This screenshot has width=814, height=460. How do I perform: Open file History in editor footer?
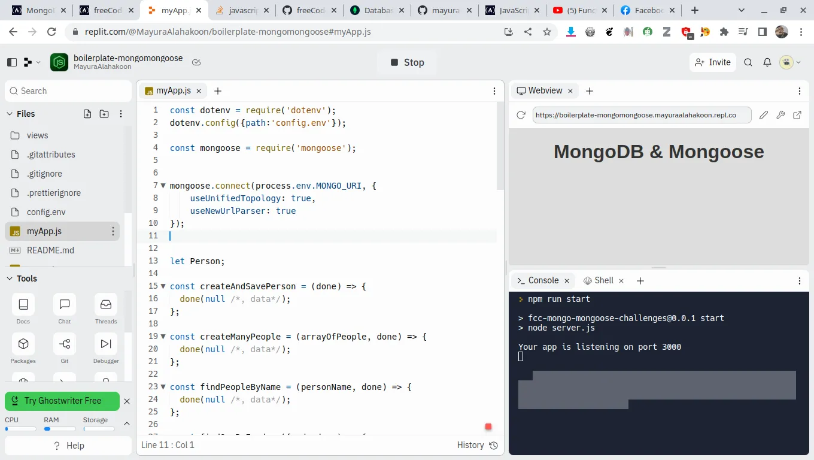tap(477, 445)
